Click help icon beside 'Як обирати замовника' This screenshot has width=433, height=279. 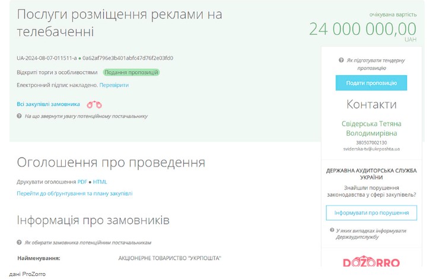coord(20,243)
